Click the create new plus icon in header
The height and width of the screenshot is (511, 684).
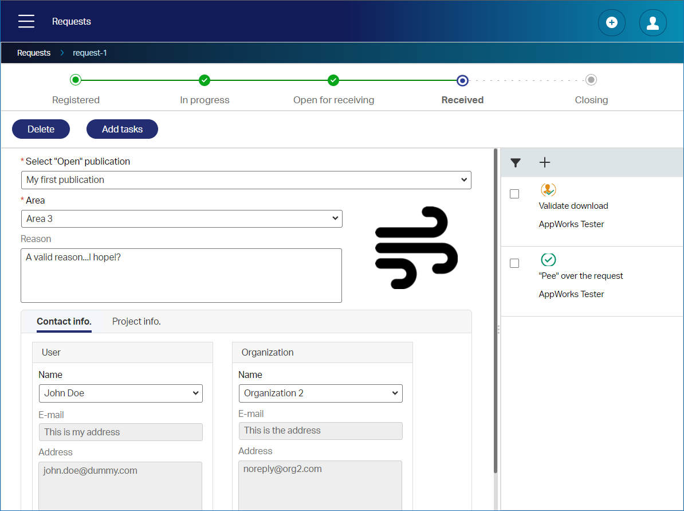pos(611,23)
